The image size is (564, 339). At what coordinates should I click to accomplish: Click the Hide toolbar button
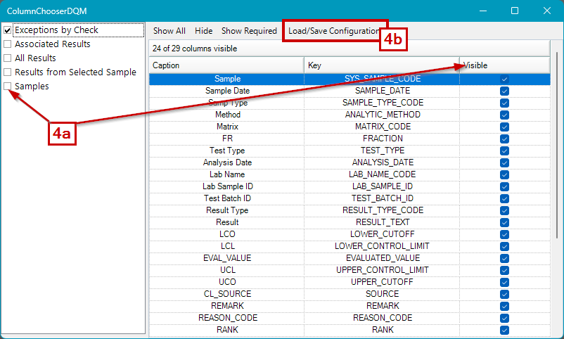203,31
